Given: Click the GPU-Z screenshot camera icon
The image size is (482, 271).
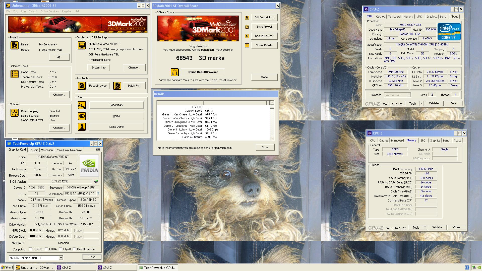Looking at the screenshot, I should click(x=98, y=150).
